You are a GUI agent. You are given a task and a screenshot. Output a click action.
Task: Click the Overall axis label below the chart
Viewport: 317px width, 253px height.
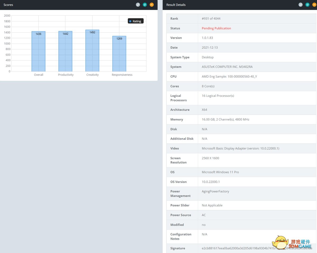coord(39,75)
